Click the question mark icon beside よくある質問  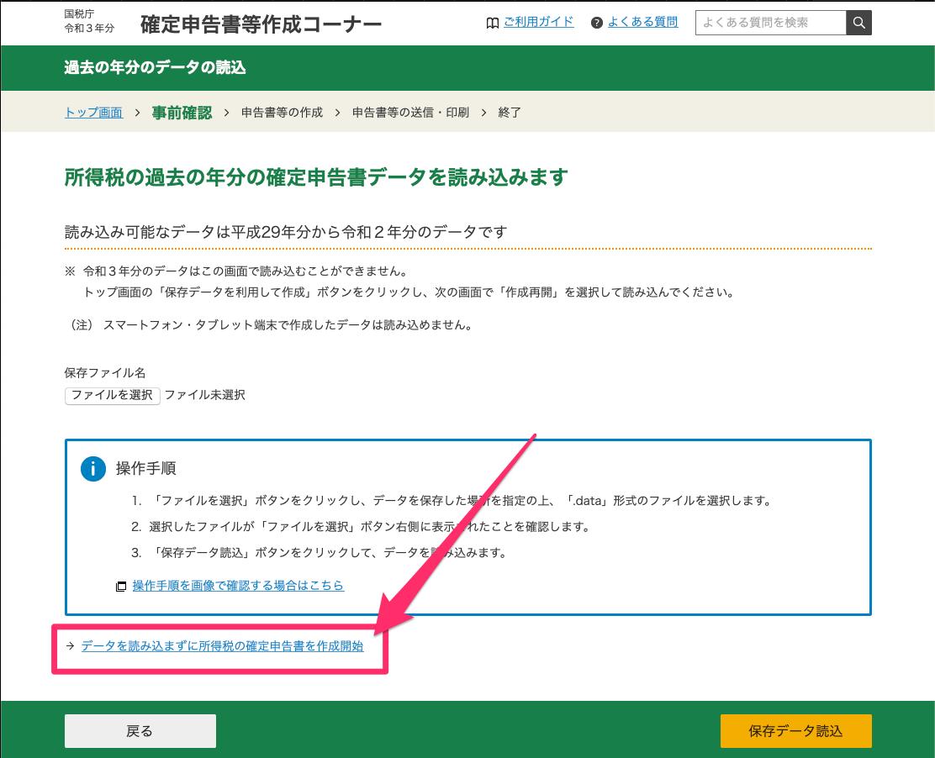coord(596,24)
